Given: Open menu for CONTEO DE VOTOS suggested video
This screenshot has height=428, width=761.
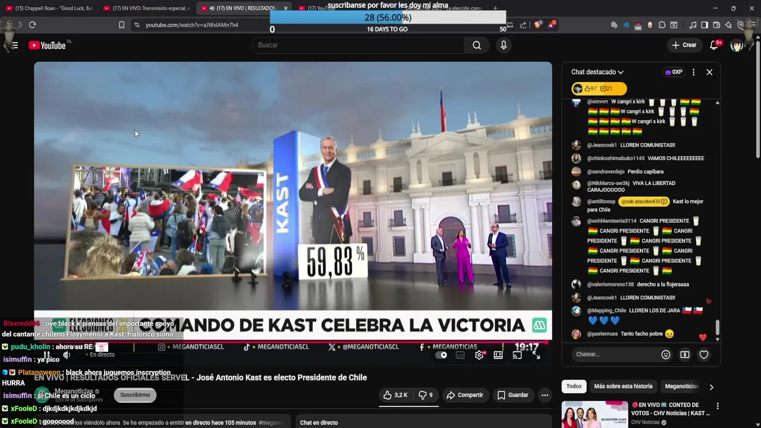Looking at the screenshot, I should [x=718, y=407].
